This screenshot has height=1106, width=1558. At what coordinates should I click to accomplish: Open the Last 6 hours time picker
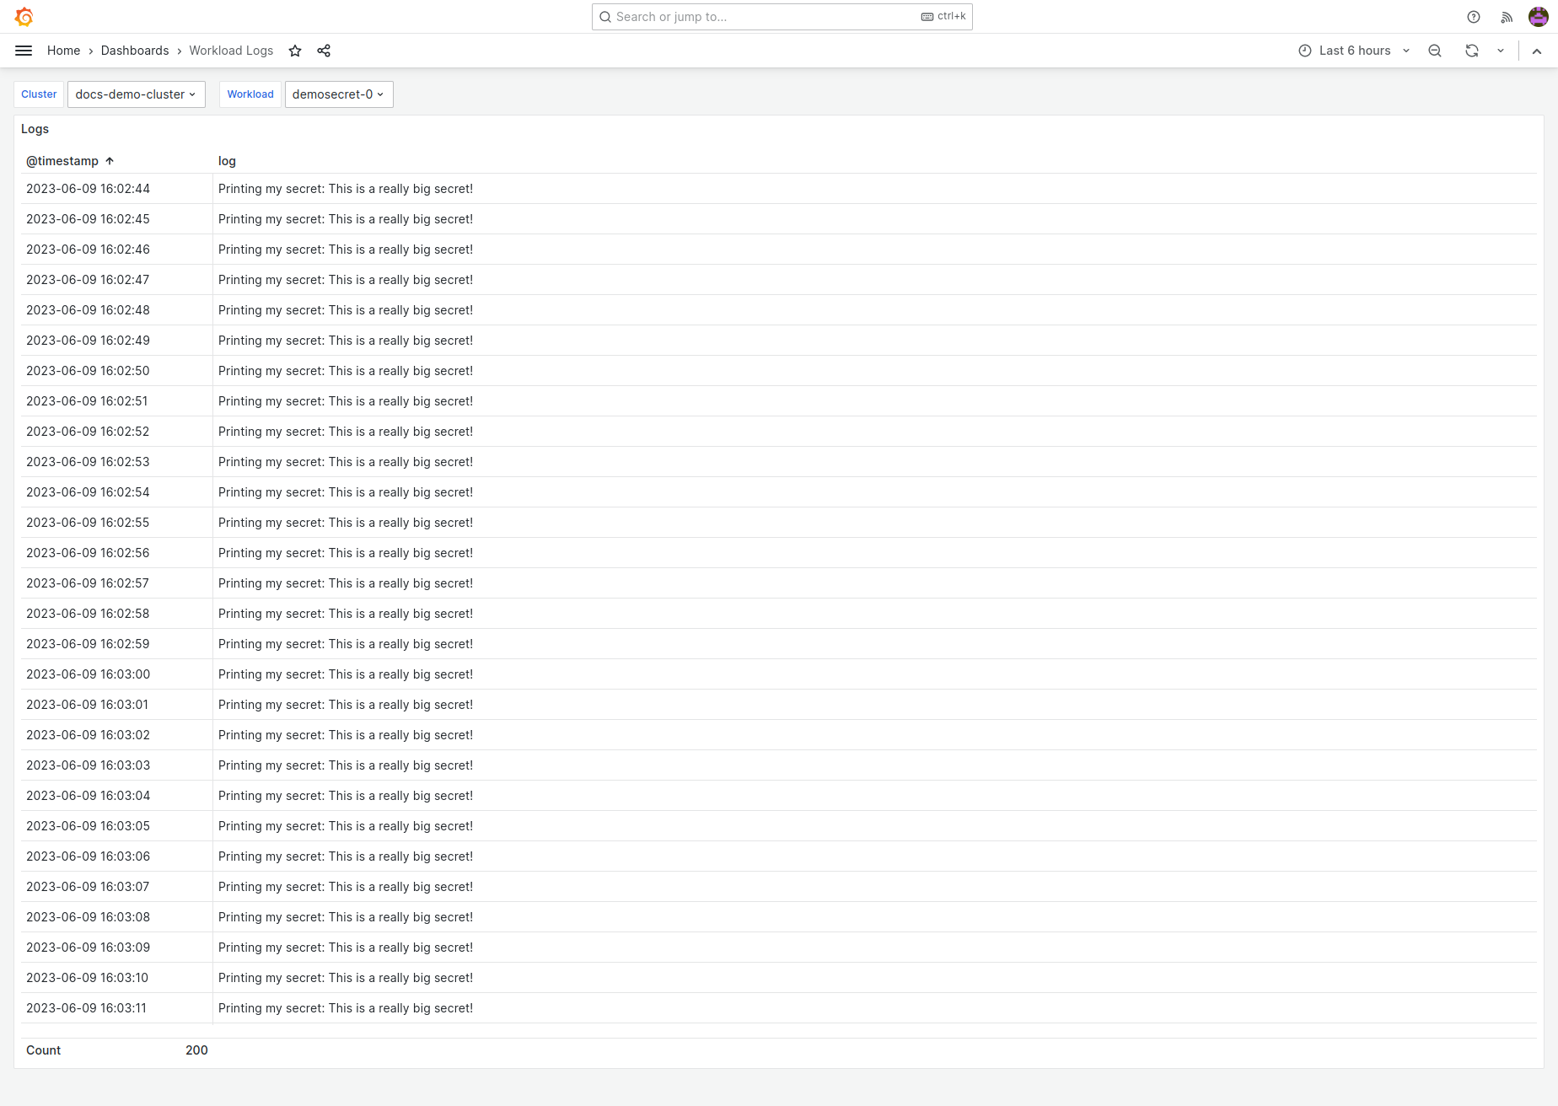point(1353,51)
